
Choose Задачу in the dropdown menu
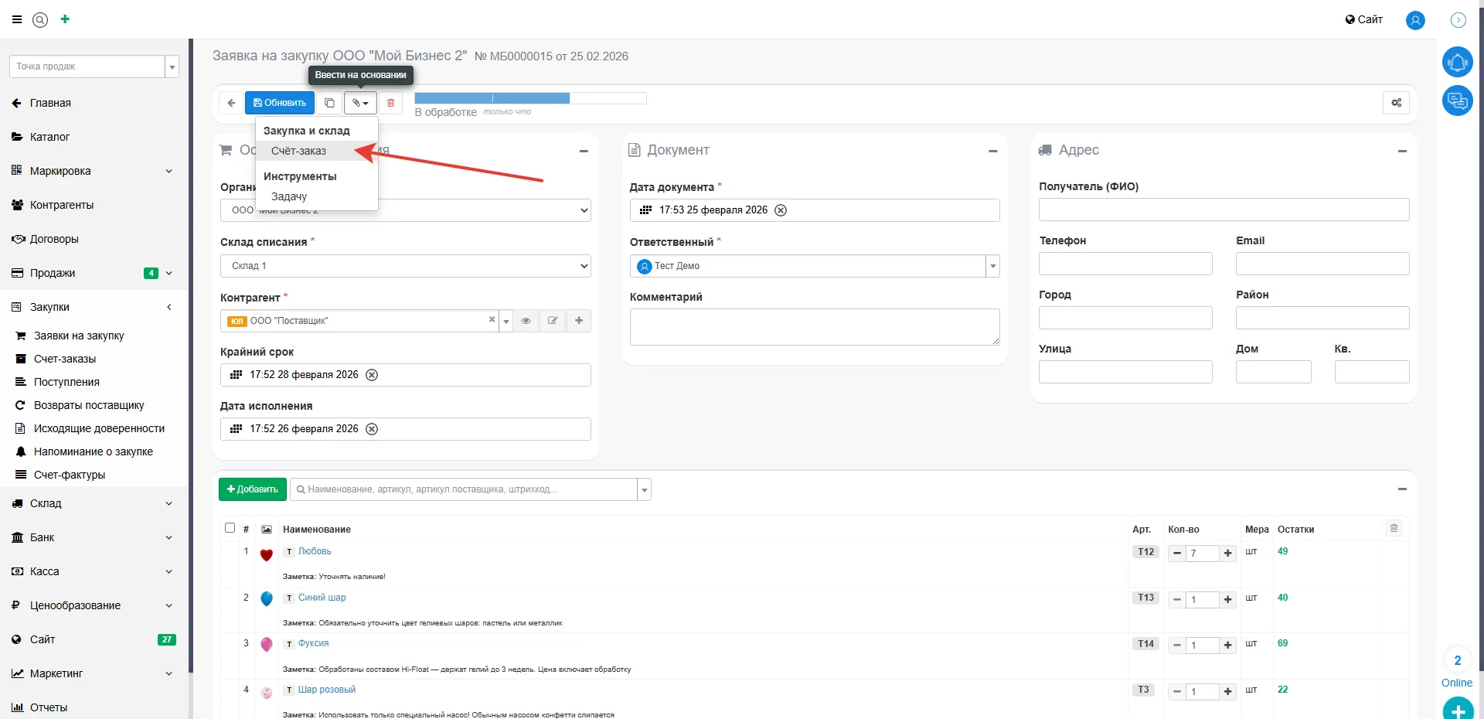(x=289, y=196)
